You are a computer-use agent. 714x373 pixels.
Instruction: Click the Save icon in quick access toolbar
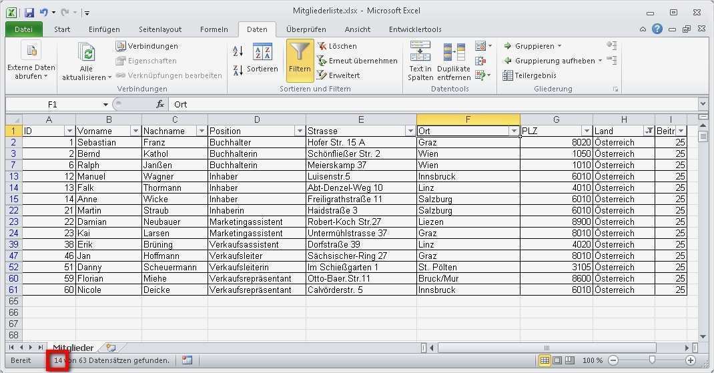(29, 12)
